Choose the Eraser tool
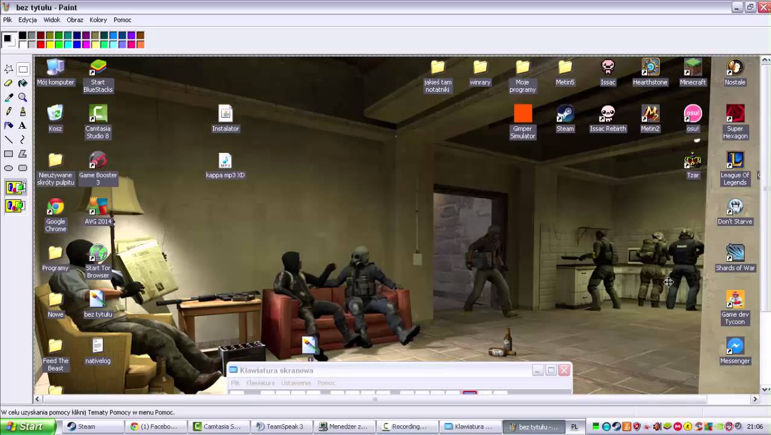 coord(8,83)
